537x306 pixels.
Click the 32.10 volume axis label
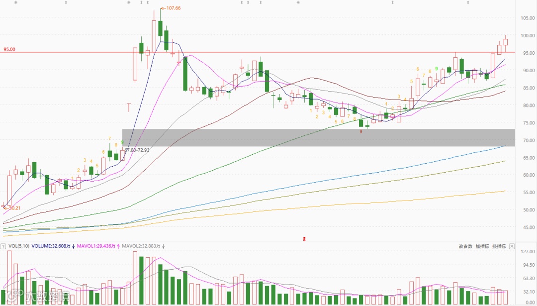(528, 292)
